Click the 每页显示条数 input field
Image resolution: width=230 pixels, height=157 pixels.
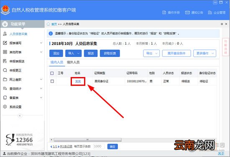coord(99,147)
